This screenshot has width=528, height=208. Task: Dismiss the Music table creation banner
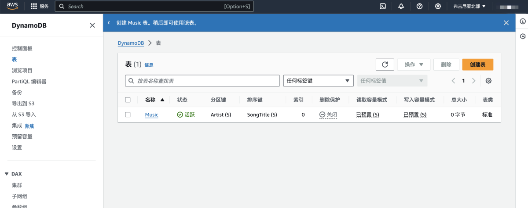(506, 23)
